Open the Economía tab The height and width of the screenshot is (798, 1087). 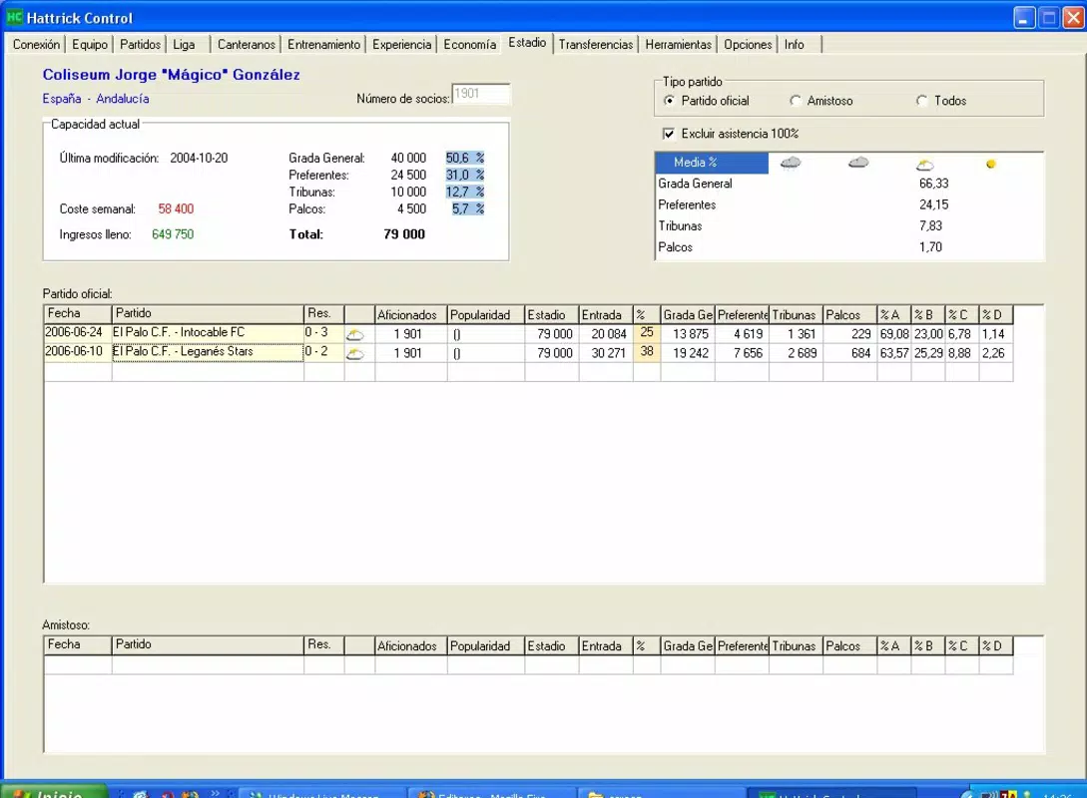click(470, 44)
